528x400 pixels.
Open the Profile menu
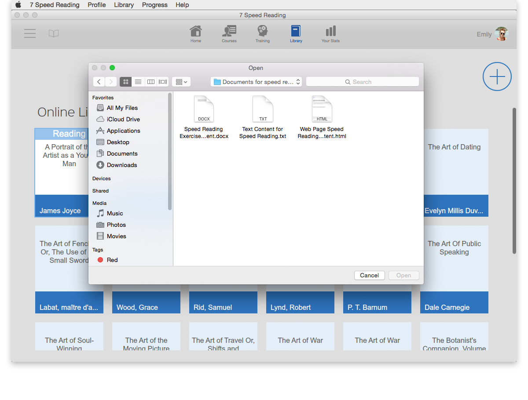coord(97,5)
